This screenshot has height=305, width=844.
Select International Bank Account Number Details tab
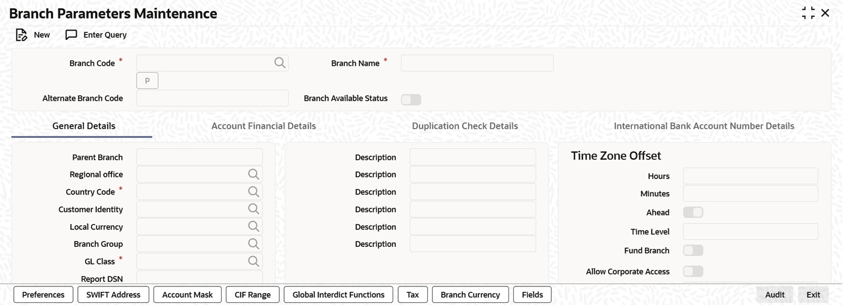click(704, 126)
